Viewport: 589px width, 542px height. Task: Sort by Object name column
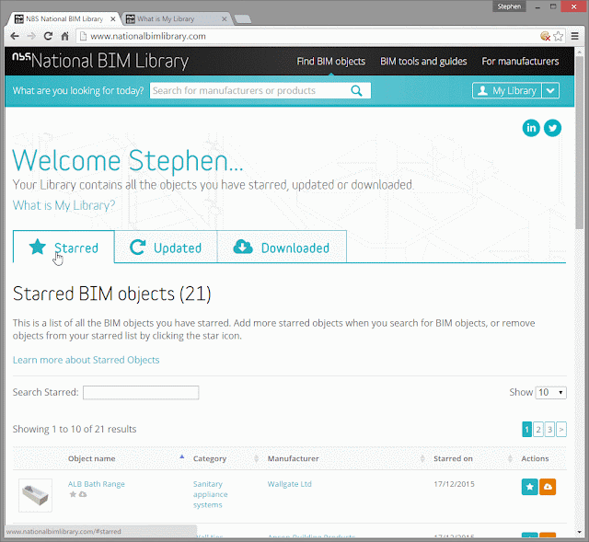(x=92, y=458)
